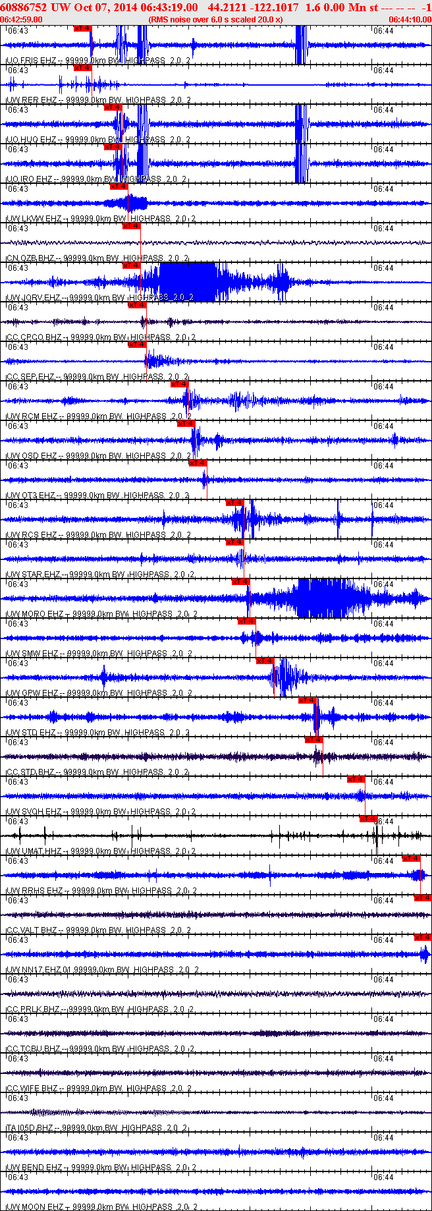Select the UW.RCS.EHZ station label
Screen dimensions: 432x1211
point(97,535)
